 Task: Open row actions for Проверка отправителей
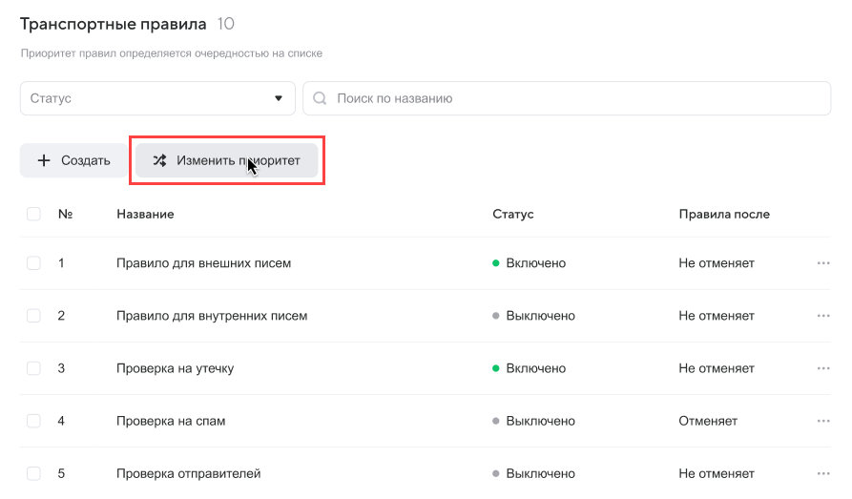coord(823,473)
